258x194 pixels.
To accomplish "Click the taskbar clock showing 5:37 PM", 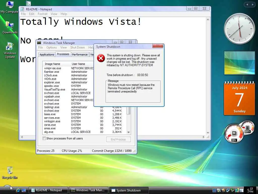I will tap(250, 190).
